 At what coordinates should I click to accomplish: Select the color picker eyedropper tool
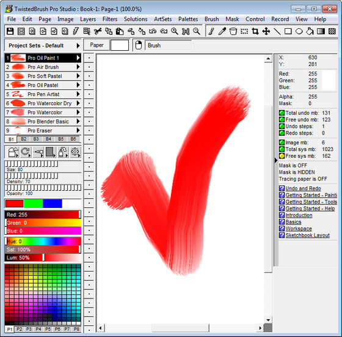[x=222, y=31]
